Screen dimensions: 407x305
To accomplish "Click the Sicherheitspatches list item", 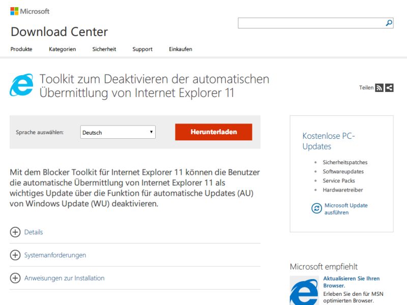I will (x=345, y=162).
